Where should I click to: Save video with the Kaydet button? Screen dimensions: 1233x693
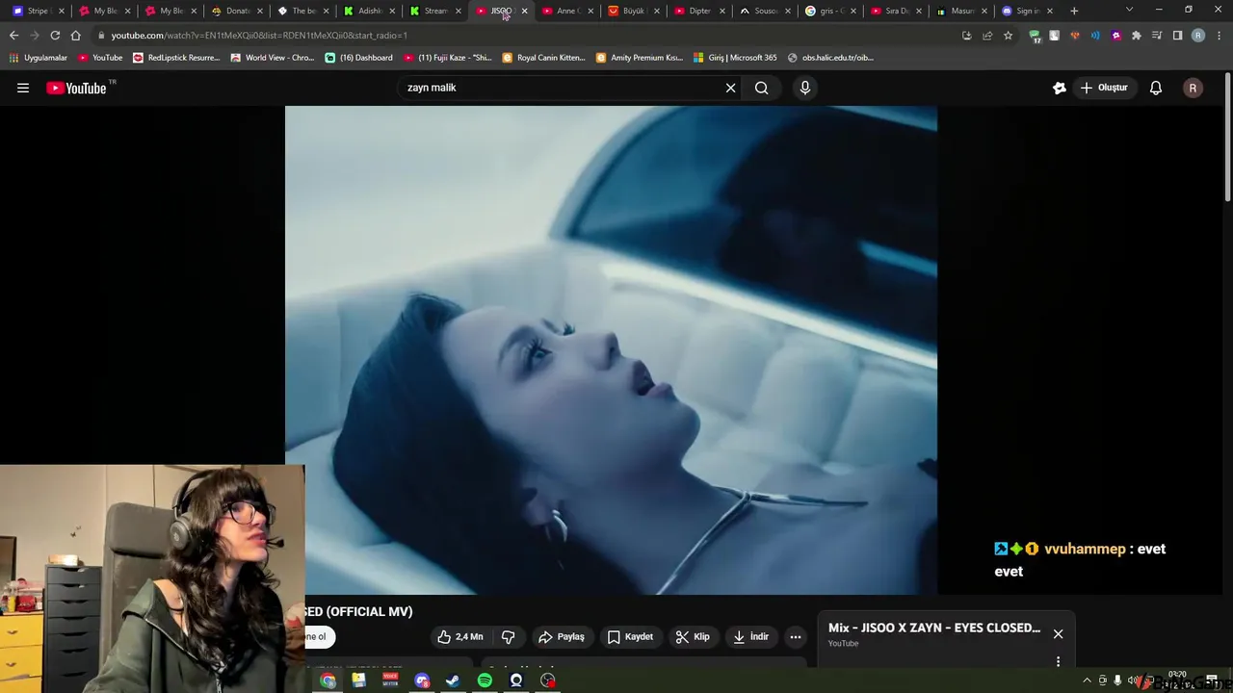pos(630,636)
